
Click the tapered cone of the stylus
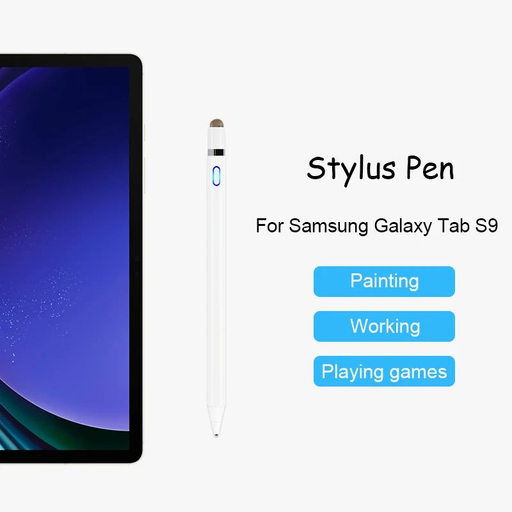click(x=216, y=420)
